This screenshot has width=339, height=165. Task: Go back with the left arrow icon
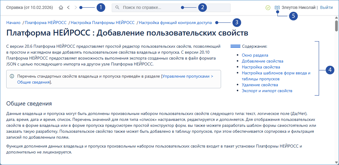point(68,8)
